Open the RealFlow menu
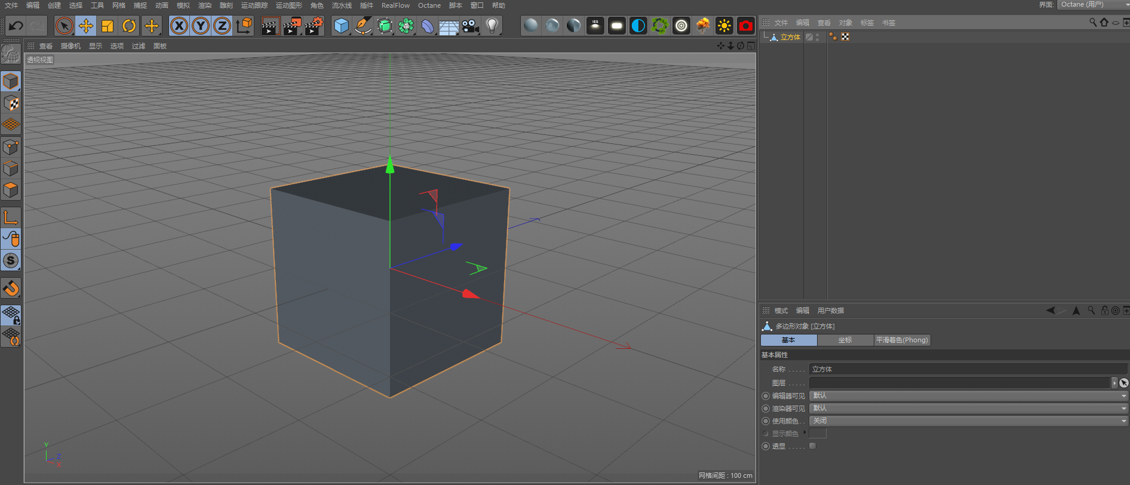The image size is (1130, 485). point(395,5)
